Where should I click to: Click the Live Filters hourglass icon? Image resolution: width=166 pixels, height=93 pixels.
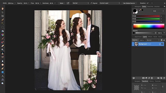pyautogui.click(x=152, y=78)
